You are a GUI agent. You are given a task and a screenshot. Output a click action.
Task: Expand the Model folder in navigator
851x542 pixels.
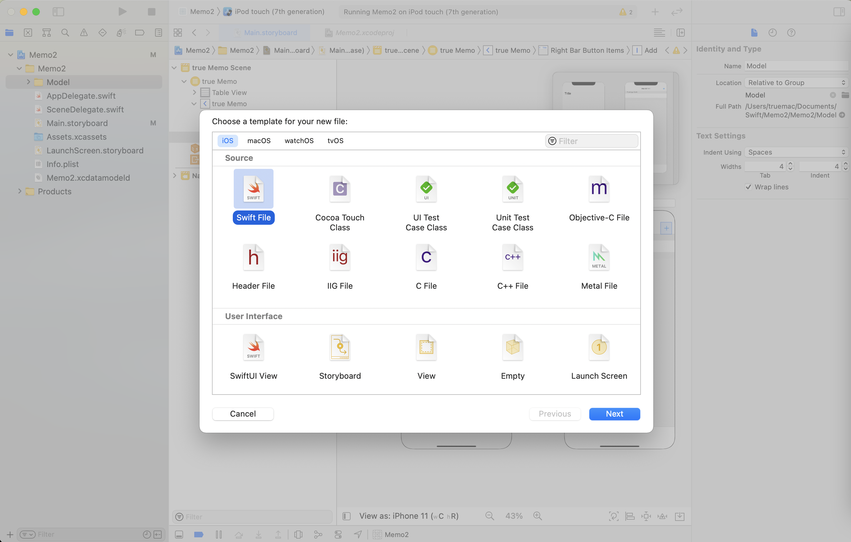28,82
